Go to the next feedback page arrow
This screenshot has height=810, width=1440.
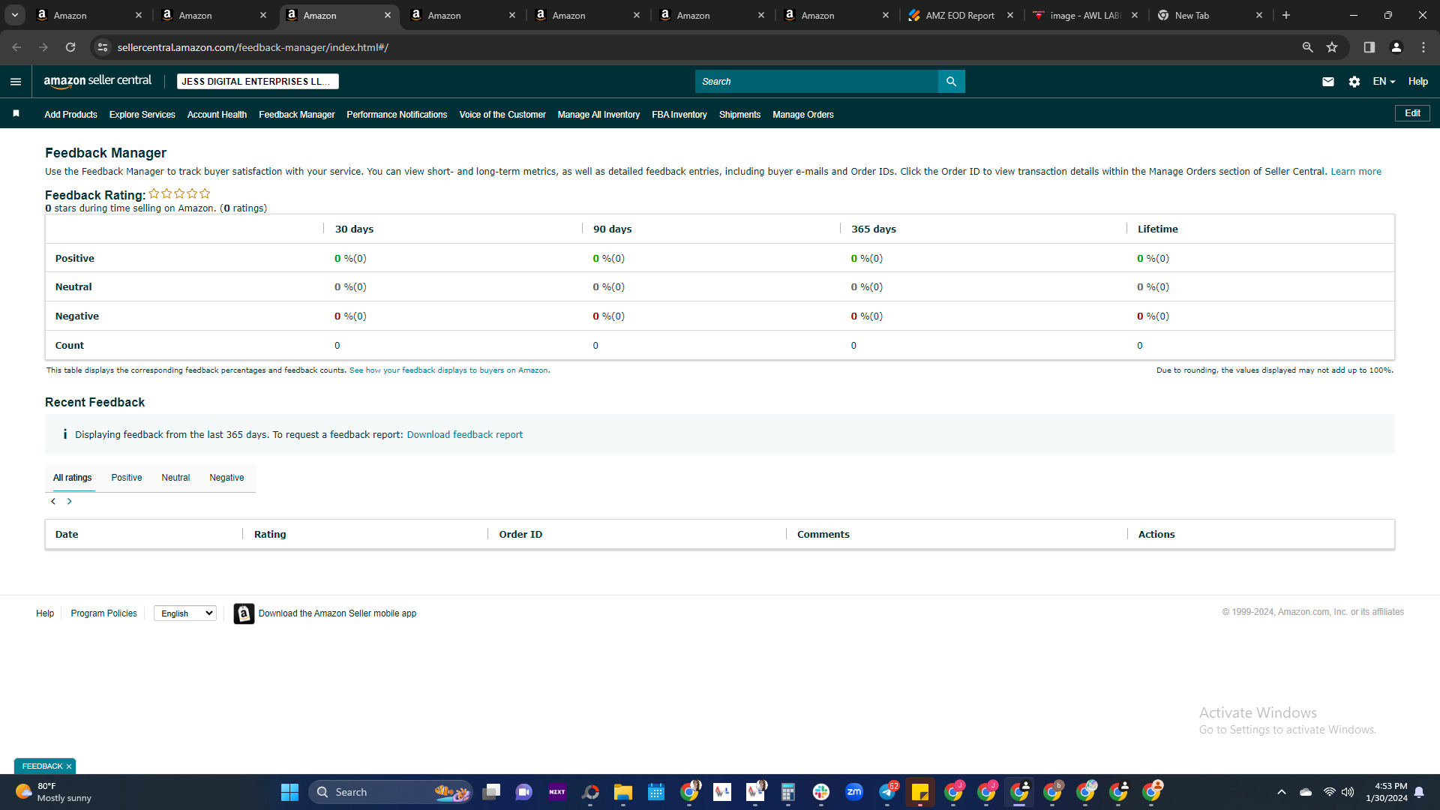70,502
